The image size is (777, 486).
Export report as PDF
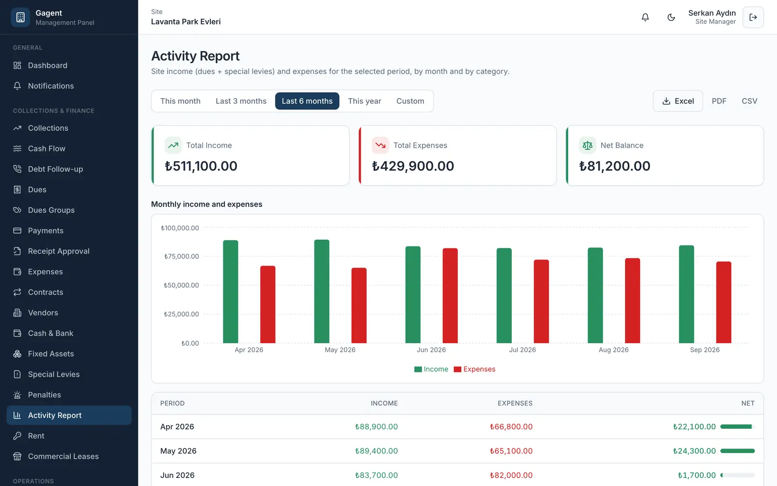point(719,101)
